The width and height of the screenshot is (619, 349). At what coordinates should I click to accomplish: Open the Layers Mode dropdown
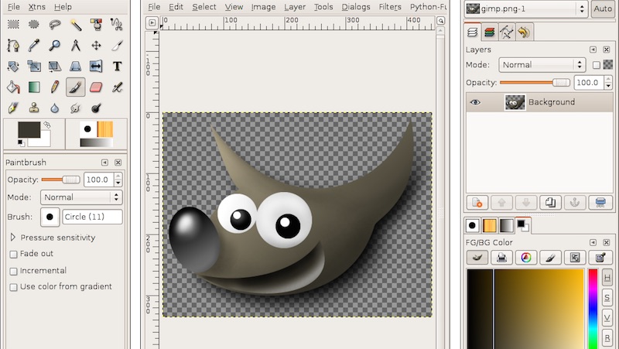point(541,65)
